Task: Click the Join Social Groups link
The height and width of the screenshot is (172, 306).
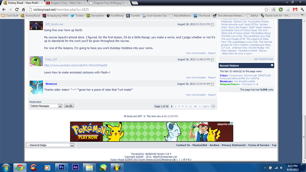Action: (263, 59)
